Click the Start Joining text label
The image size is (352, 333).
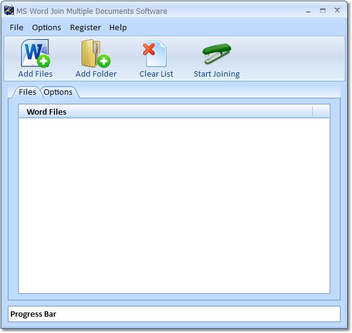(217, 74)
